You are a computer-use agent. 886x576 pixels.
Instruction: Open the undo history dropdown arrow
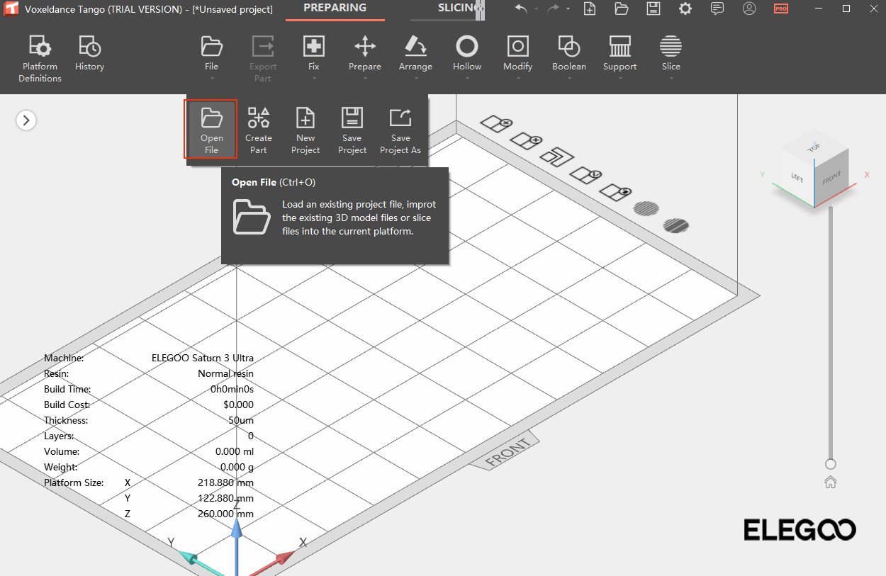pos(536,9)
